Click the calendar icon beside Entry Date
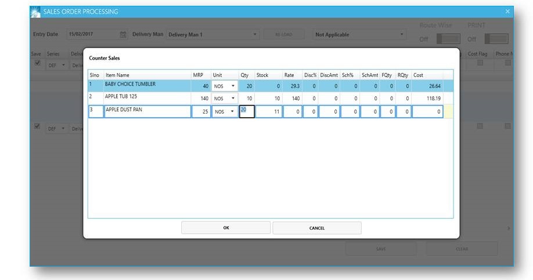The height and width of the screenshot is (280, 533). coord(123,35)
